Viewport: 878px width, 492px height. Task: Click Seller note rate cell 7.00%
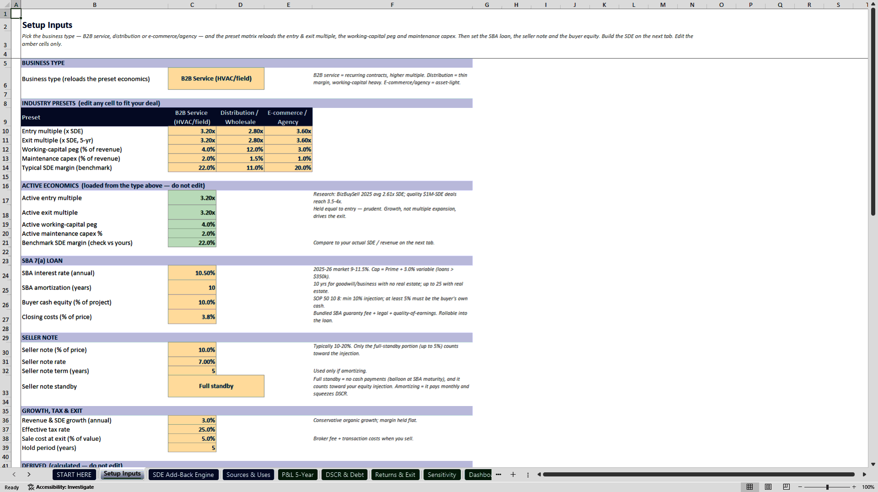(192, 362)
